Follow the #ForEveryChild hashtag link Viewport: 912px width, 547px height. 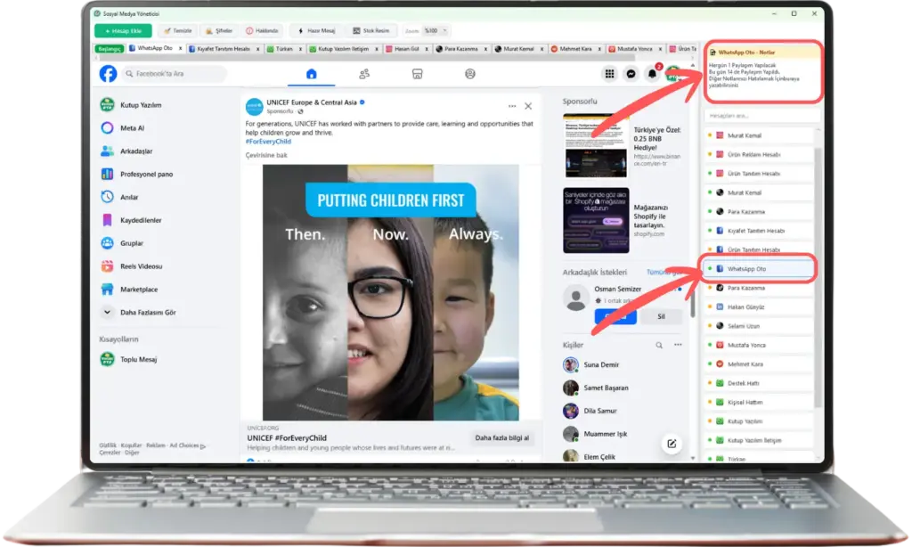268,142
